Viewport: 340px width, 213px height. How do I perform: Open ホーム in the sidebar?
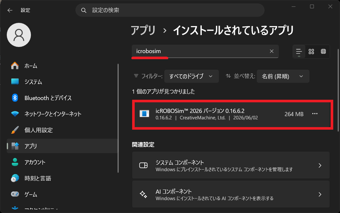coord(63,66)
